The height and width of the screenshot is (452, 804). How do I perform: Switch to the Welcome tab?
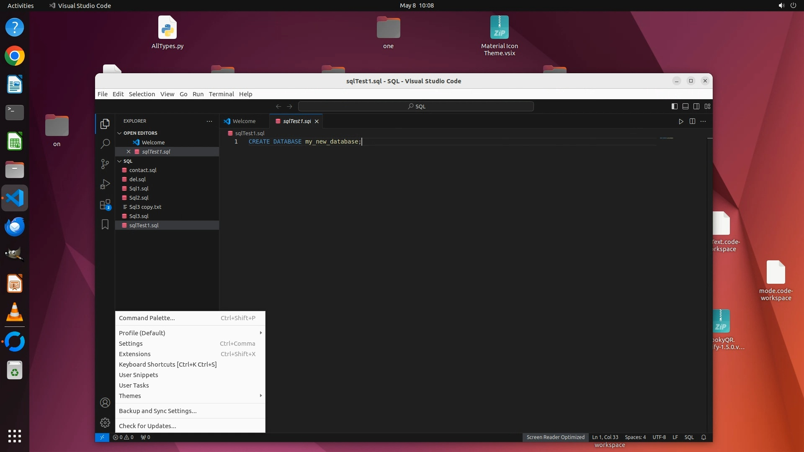(x=244, y=121)
